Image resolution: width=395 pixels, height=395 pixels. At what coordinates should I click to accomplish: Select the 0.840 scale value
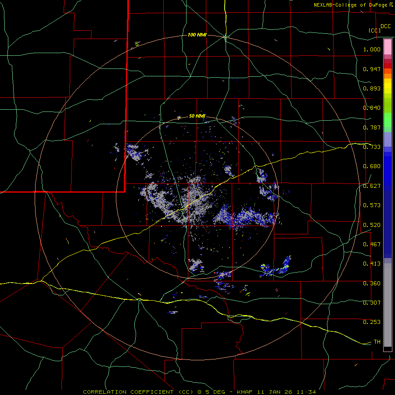point(372,108)
